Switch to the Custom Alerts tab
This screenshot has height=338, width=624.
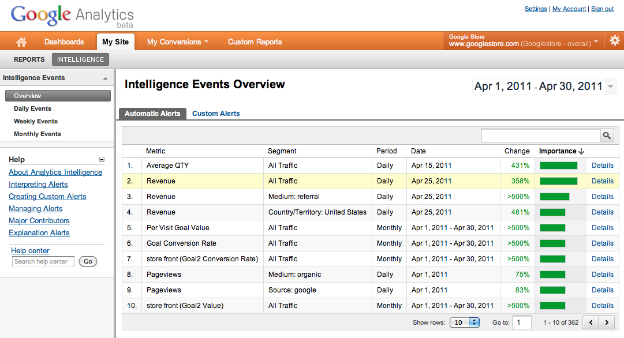coord(216,114)
